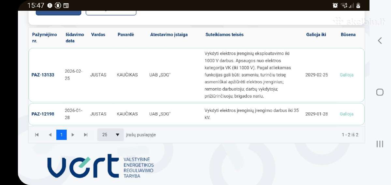Click the Pavardė column header
The image size is (391, 185).
[126, 35]
